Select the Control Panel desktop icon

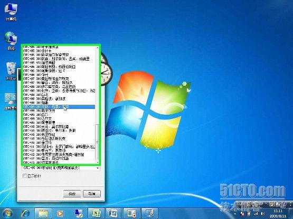[10, 101]
